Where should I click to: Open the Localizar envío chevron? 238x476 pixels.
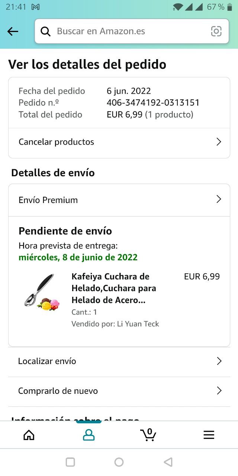(x=219, y=361)
